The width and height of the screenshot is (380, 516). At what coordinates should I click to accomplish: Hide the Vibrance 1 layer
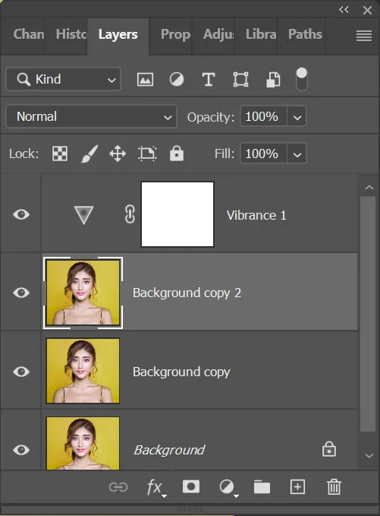(21, 214)
